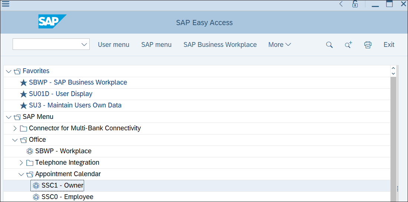The image size is (408, 202).
Task: Click the vertical scrollbar thumb
Action: point(394,139)
